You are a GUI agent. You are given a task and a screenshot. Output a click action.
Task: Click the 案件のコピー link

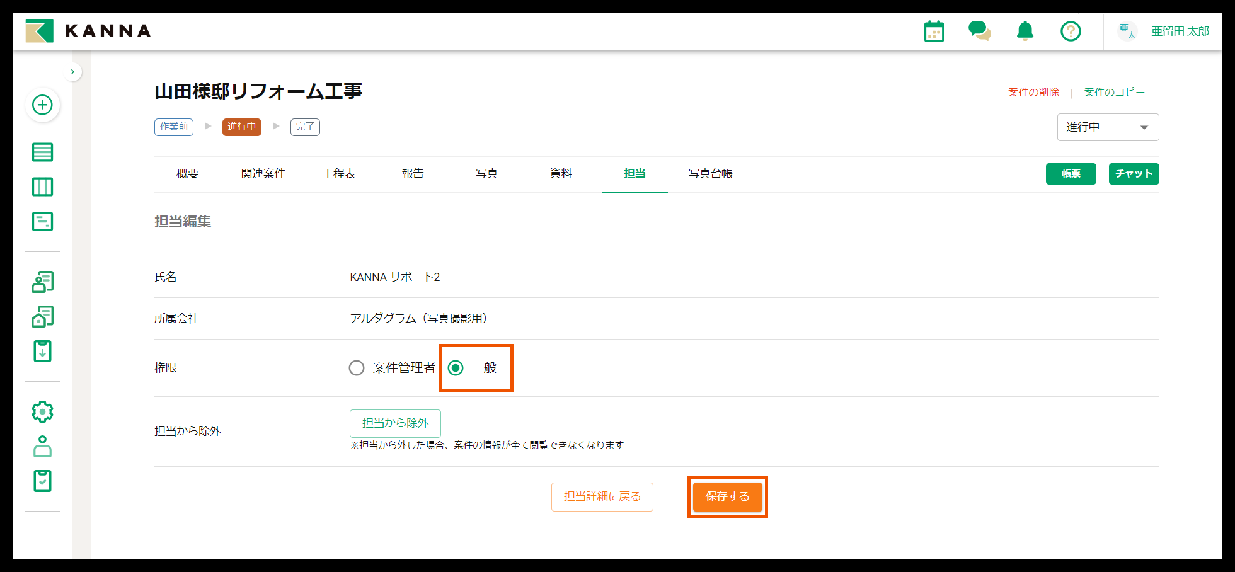point(1114,92)
